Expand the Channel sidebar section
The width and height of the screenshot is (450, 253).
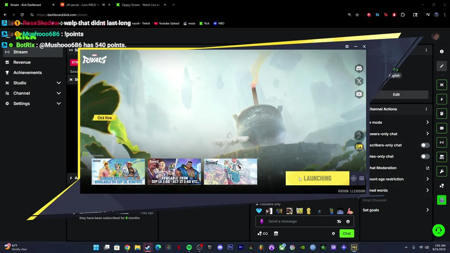pyautogui.click(x=33, y=93)
